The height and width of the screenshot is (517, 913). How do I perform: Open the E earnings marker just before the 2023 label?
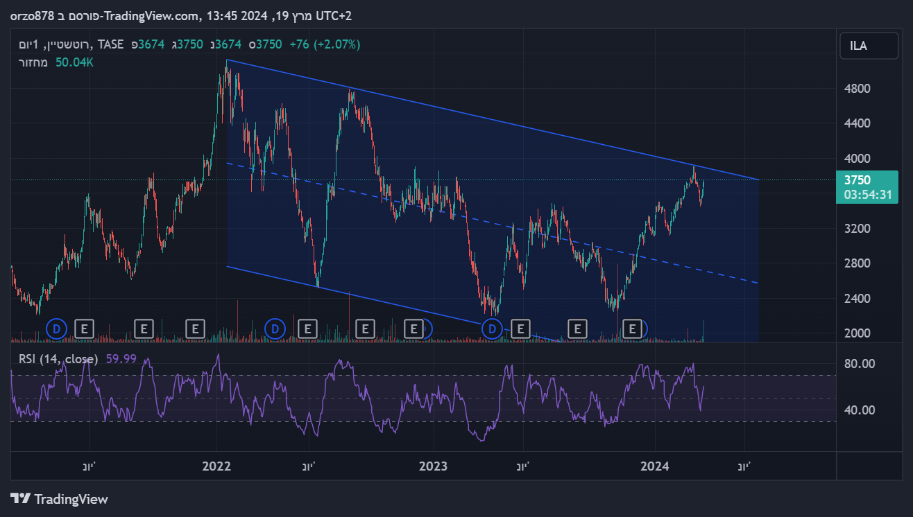pyautogui.click(x=413, y=328)
